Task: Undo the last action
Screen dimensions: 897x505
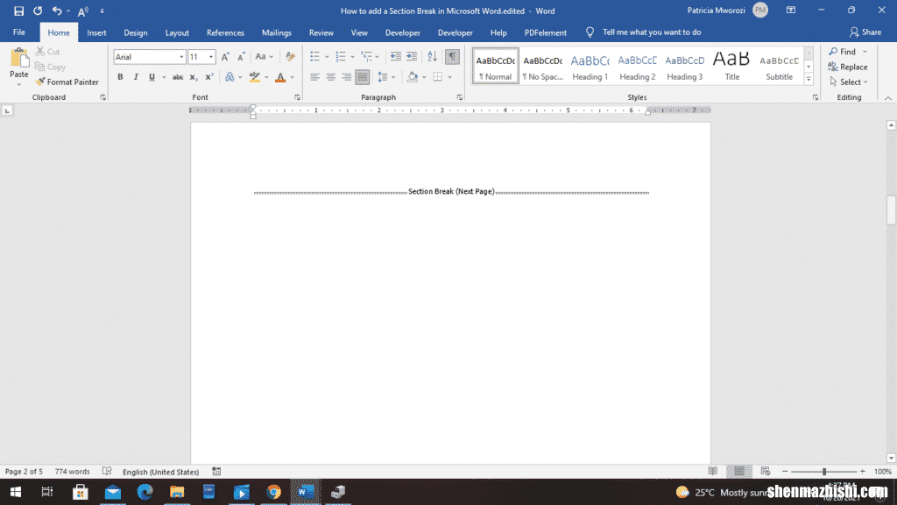Action: 57,11
